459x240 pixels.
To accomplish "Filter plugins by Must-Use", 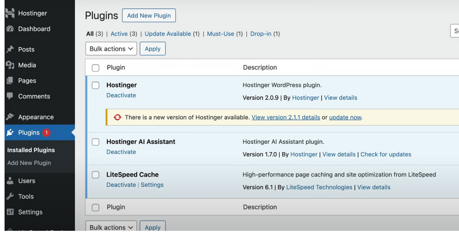I will pos(220,34).
